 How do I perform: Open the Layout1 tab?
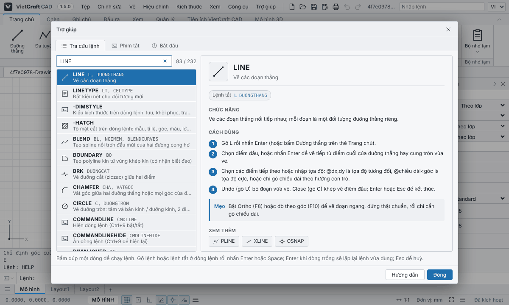[x=60, y=289]
